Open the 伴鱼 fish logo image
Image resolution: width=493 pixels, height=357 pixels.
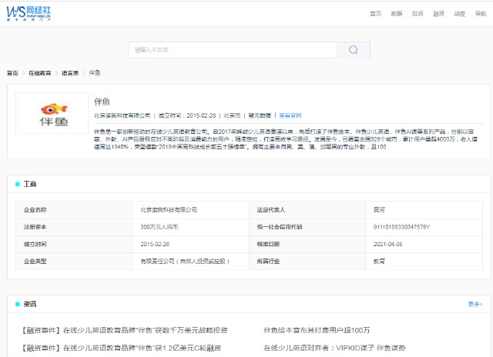coord(52,114)
